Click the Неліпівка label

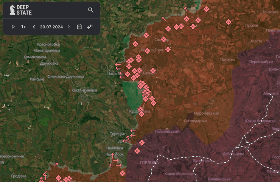(115, 148)
